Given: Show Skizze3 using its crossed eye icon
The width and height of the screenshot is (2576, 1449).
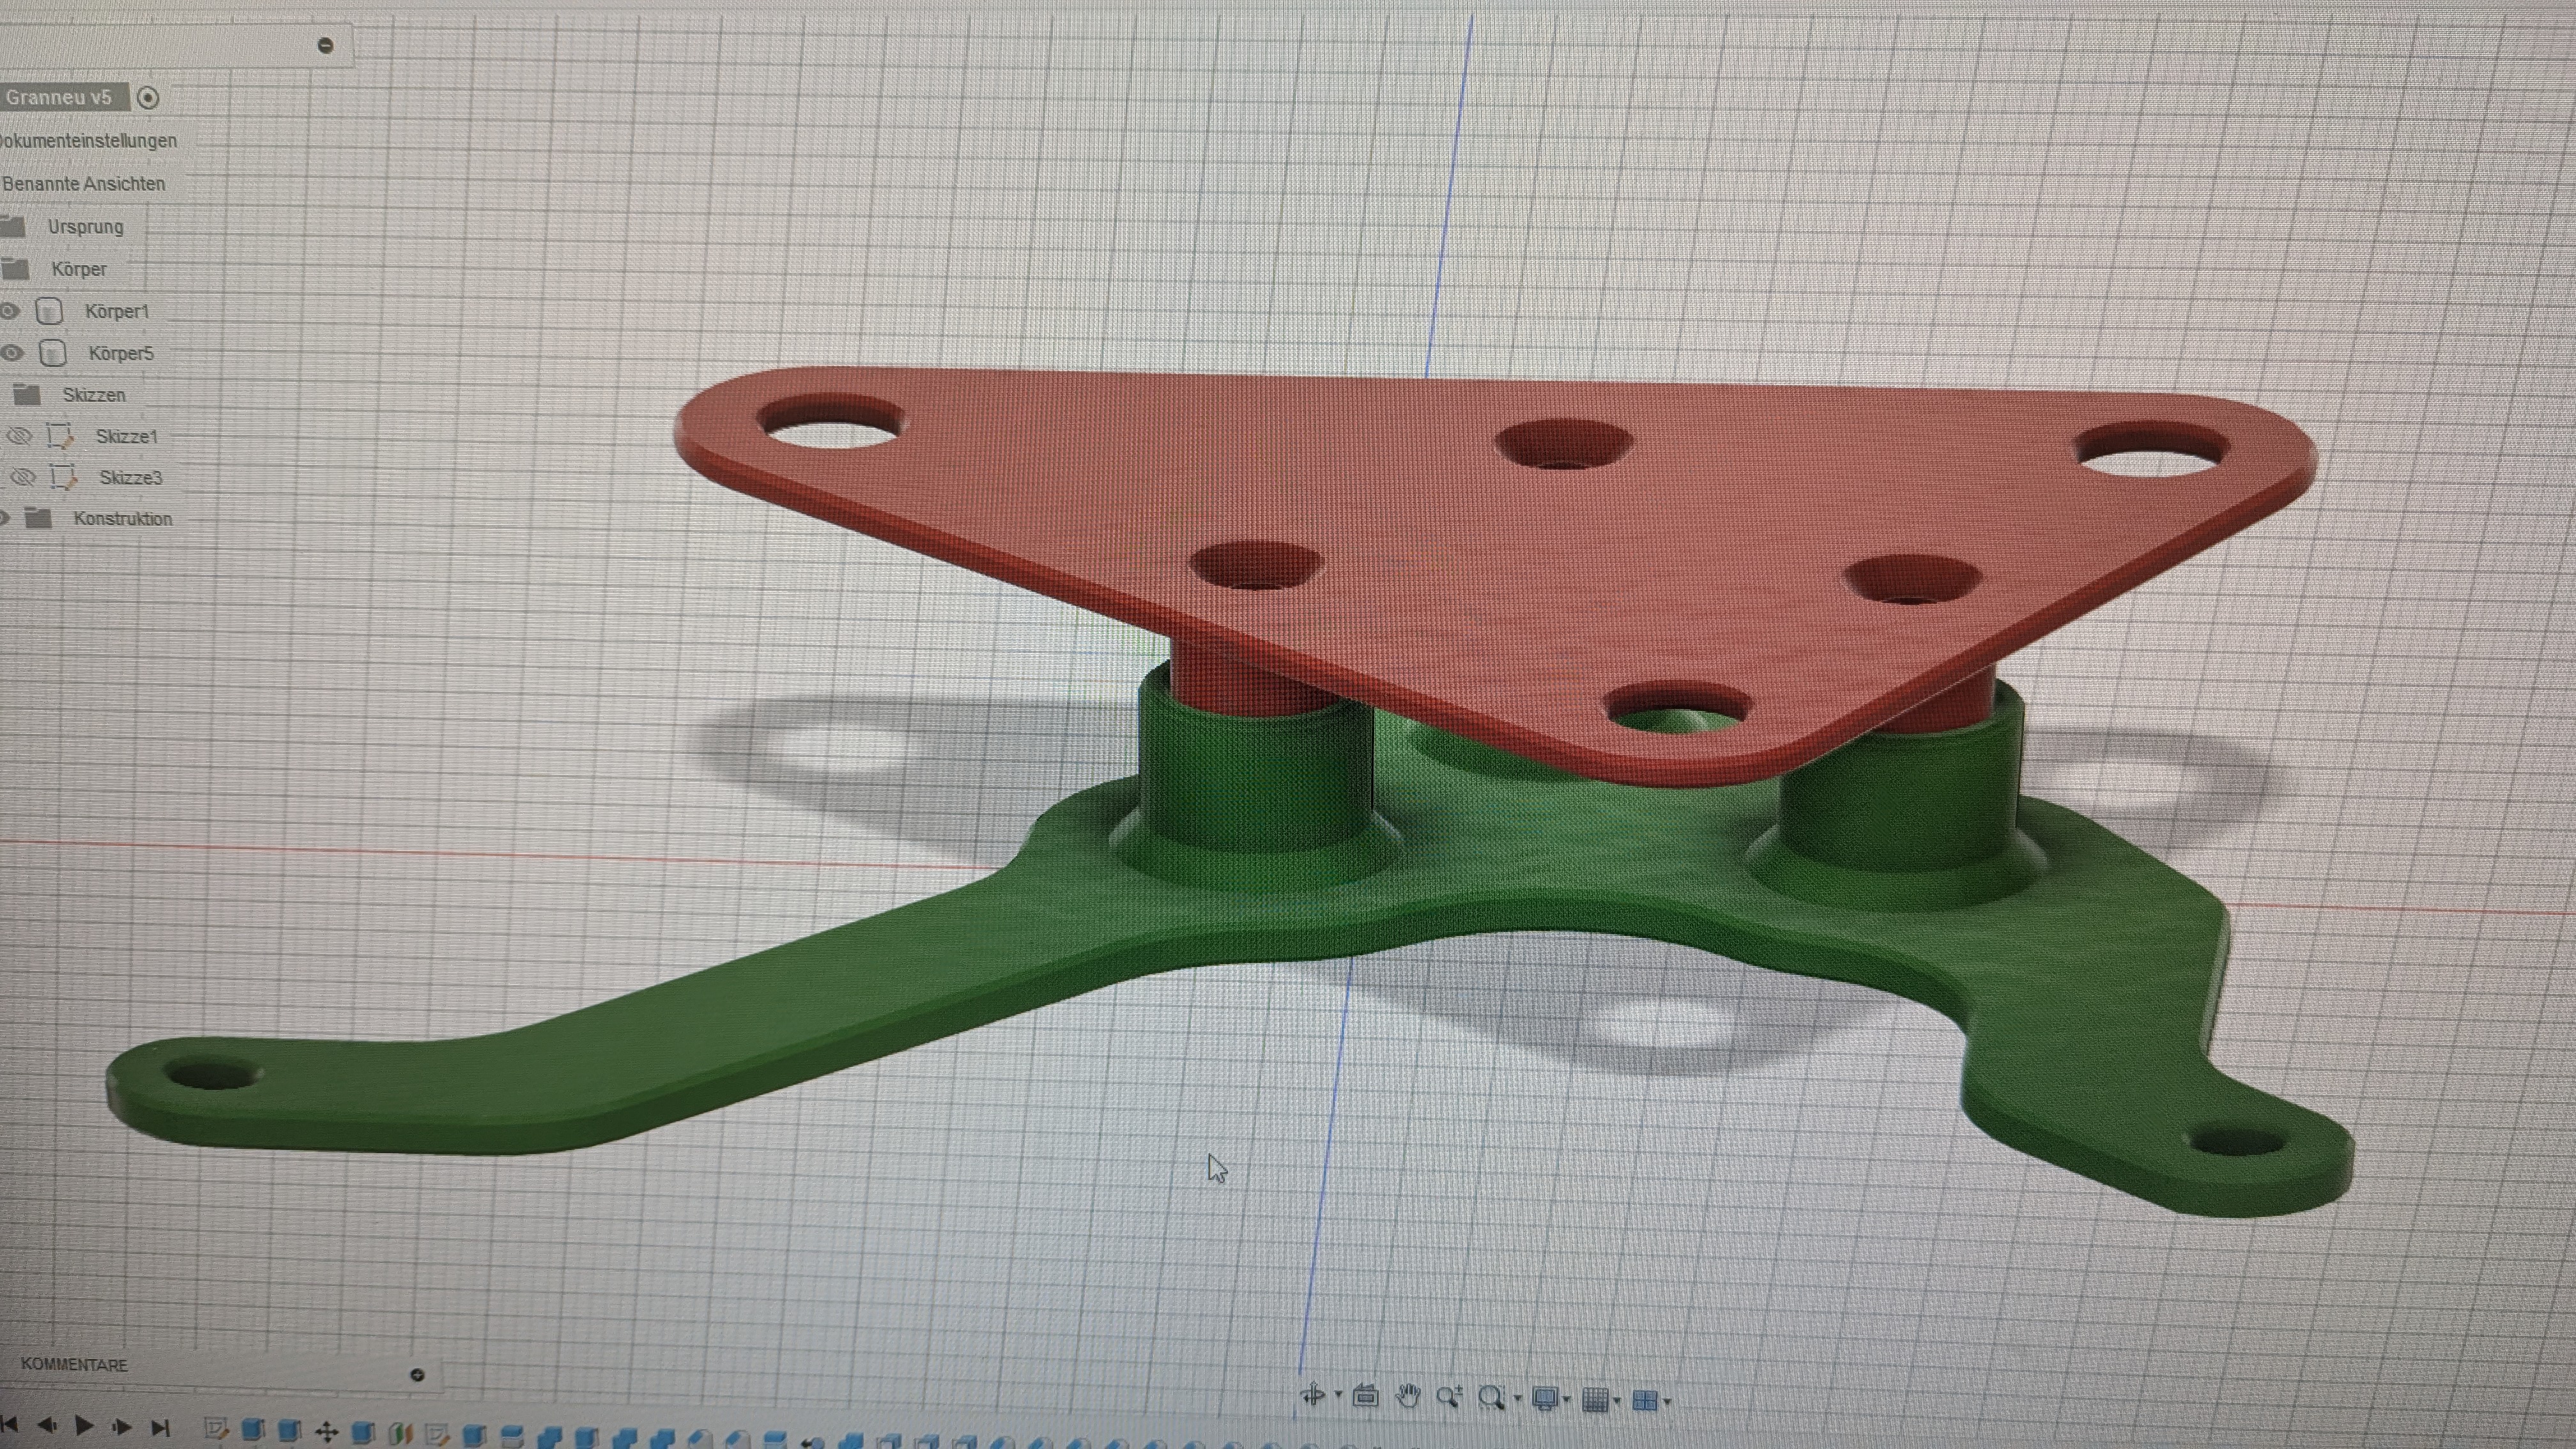Looking at the screenshot, I should (x=23, y=477).
